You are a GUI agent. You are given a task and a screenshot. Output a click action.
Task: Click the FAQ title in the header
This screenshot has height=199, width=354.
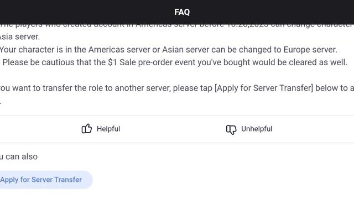(x=182, y=12)
